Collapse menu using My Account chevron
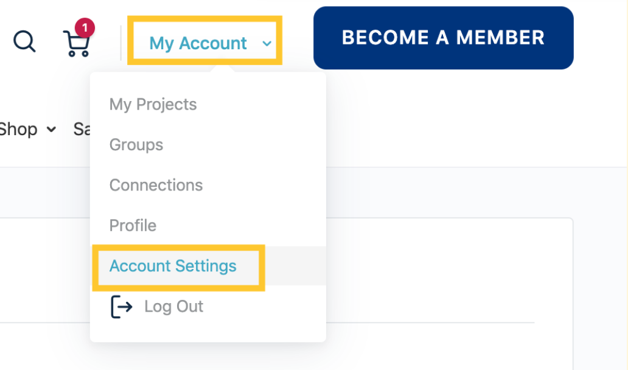This screenshot has height=370, width=628. point(267,43)
